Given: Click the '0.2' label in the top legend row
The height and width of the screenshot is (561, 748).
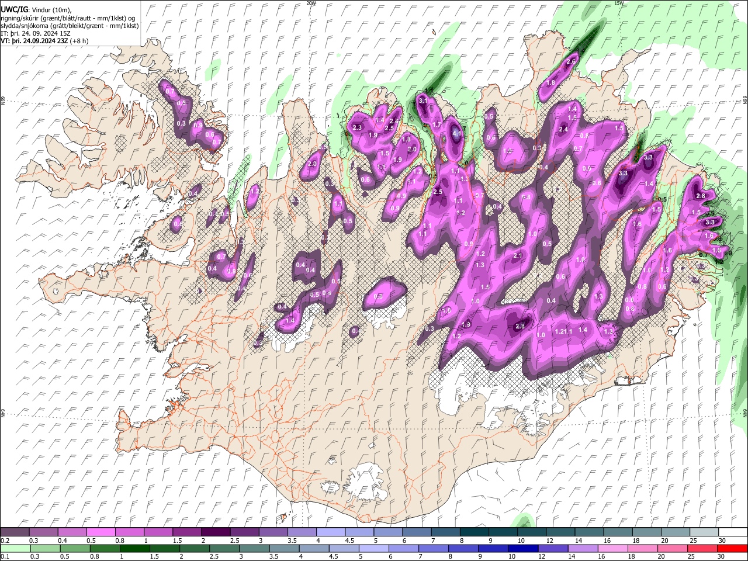Looking at the screenshot, I should coord(5,541).
